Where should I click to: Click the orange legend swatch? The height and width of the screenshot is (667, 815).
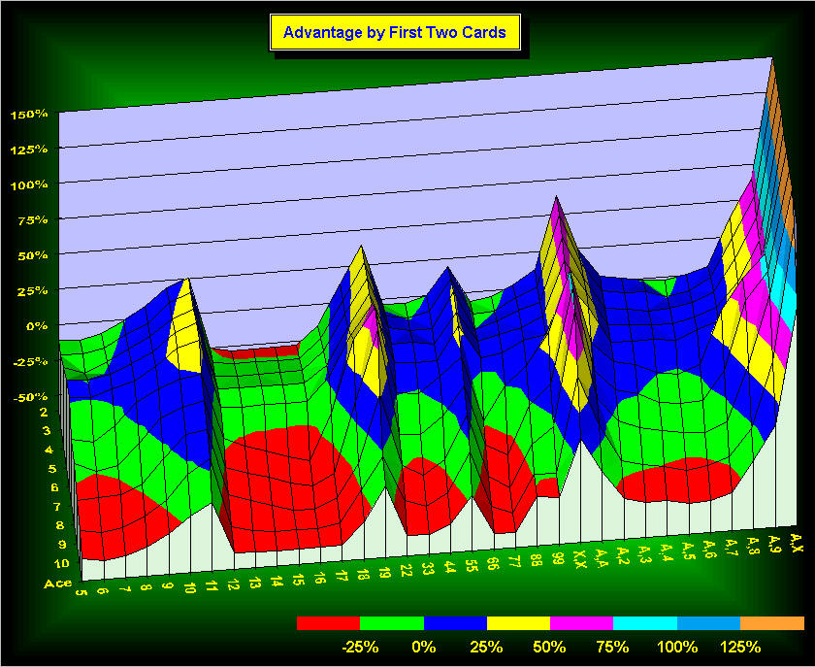point(772,622)
